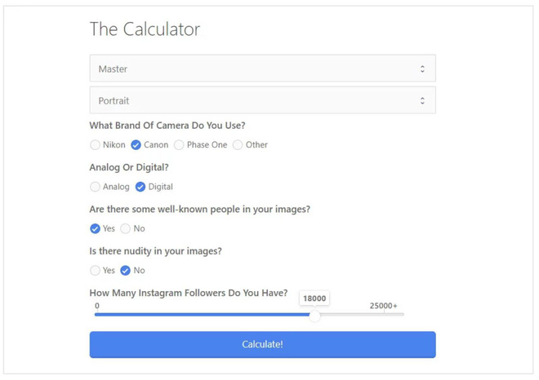This screenshot has height=380, width=539.
Task: Choose Yes for nudity in images
Action: click(95, 271)
